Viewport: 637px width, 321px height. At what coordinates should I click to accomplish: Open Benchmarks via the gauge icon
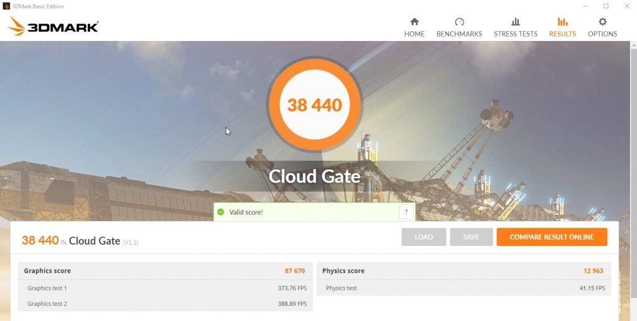pyautogui.click(x=459, y=22)
